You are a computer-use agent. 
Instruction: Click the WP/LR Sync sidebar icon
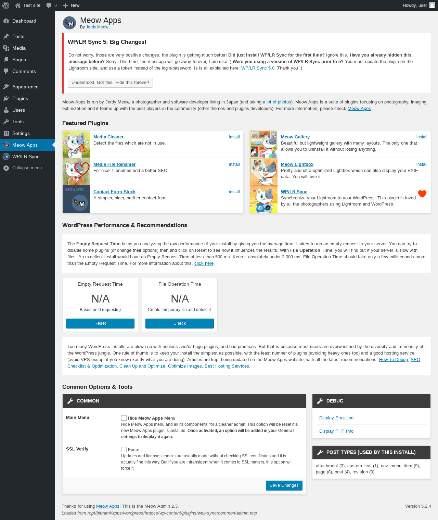(6, 157)
